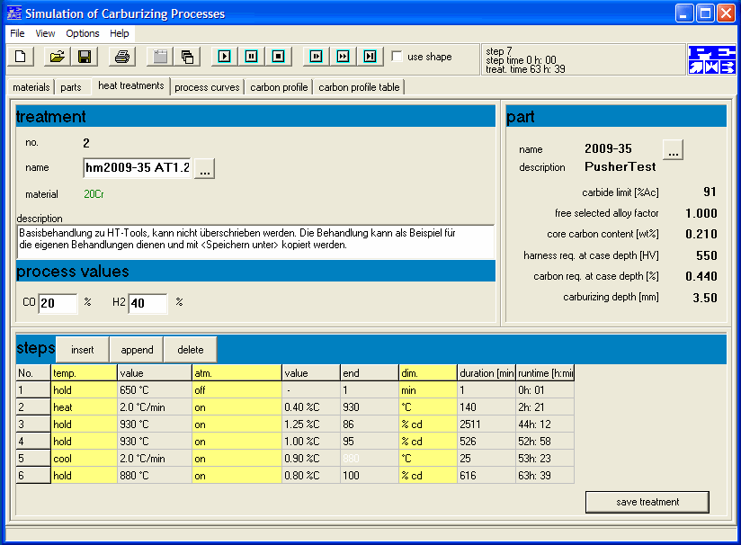Click the copy windows toolbar icon
741x545 pixels.
pos(187,57)
